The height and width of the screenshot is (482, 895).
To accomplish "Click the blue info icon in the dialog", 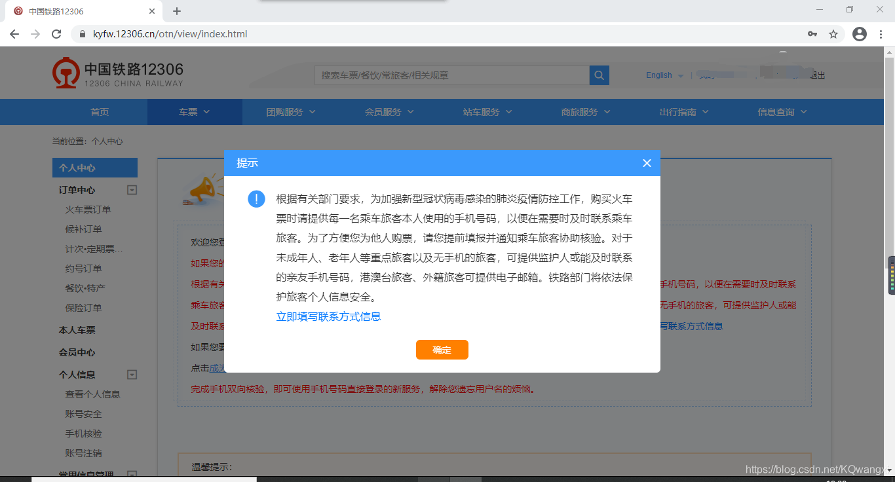I will click(256, 198).
